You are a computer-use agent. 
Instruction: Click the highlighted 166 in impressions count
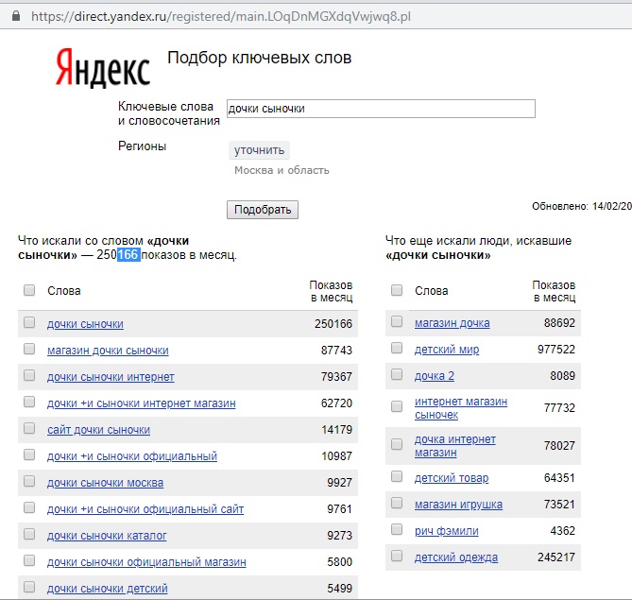(128, 255)
